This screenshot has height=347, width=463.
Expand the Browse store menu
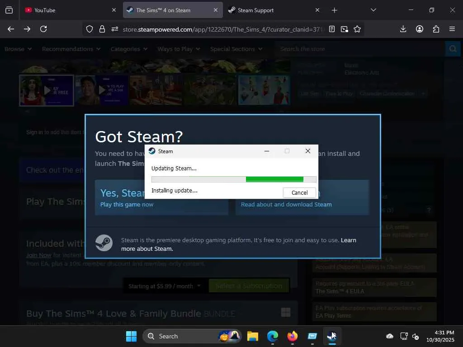tap(18, 49)
